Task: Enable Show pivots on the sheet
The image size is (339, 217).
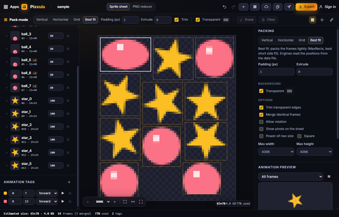Action: (x=261, y=129)
